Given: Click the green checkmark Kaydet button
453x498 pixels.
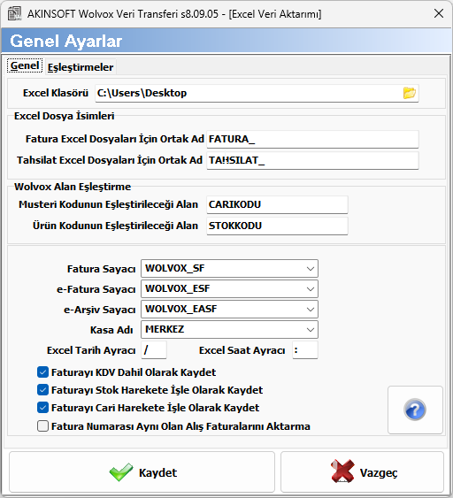Looking at the screenshot, I should 142,472.
